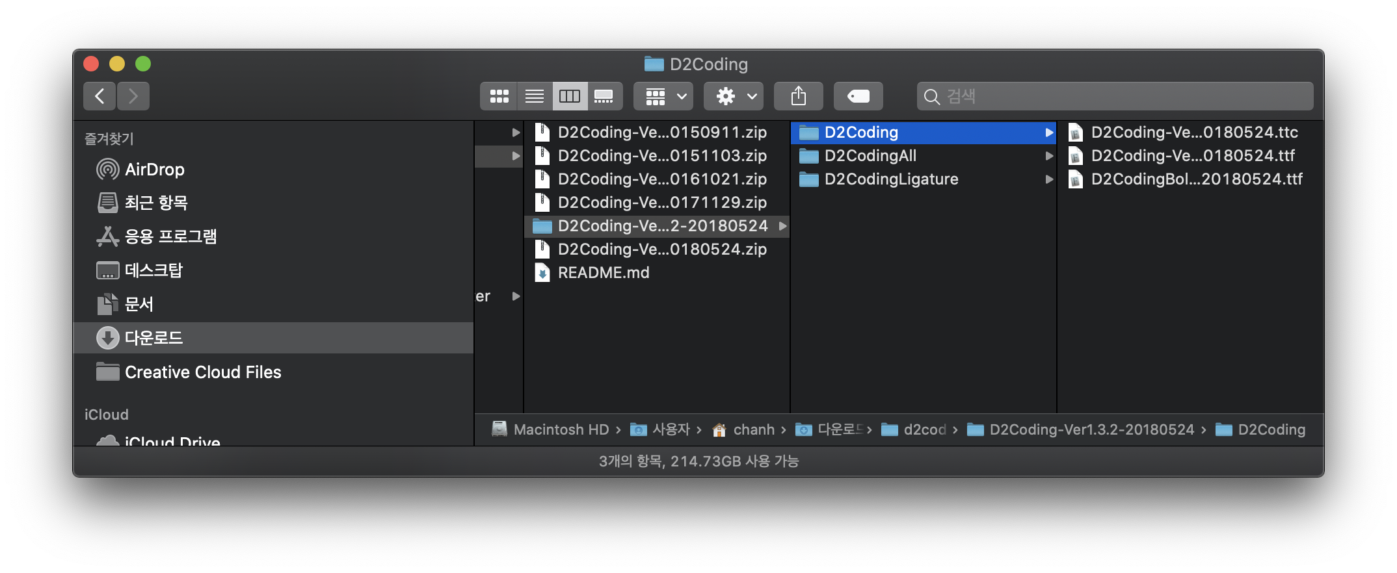Select the D2Coding-Ve...0171129.zip file
Image resolution: width=1397 pixels, height=573 pixels.
[x=657, y=203]
